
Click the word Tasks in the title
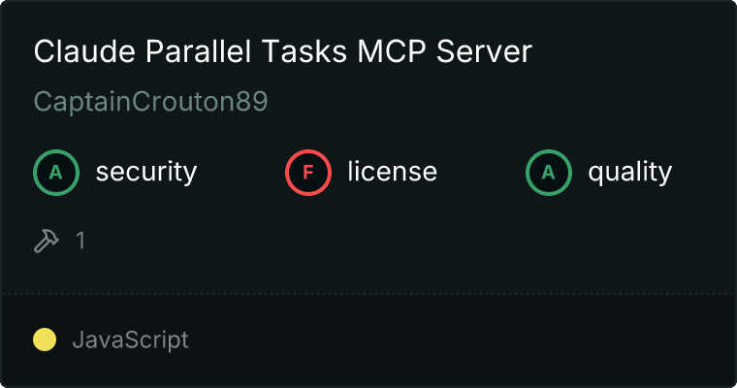(x=304, y=50)
